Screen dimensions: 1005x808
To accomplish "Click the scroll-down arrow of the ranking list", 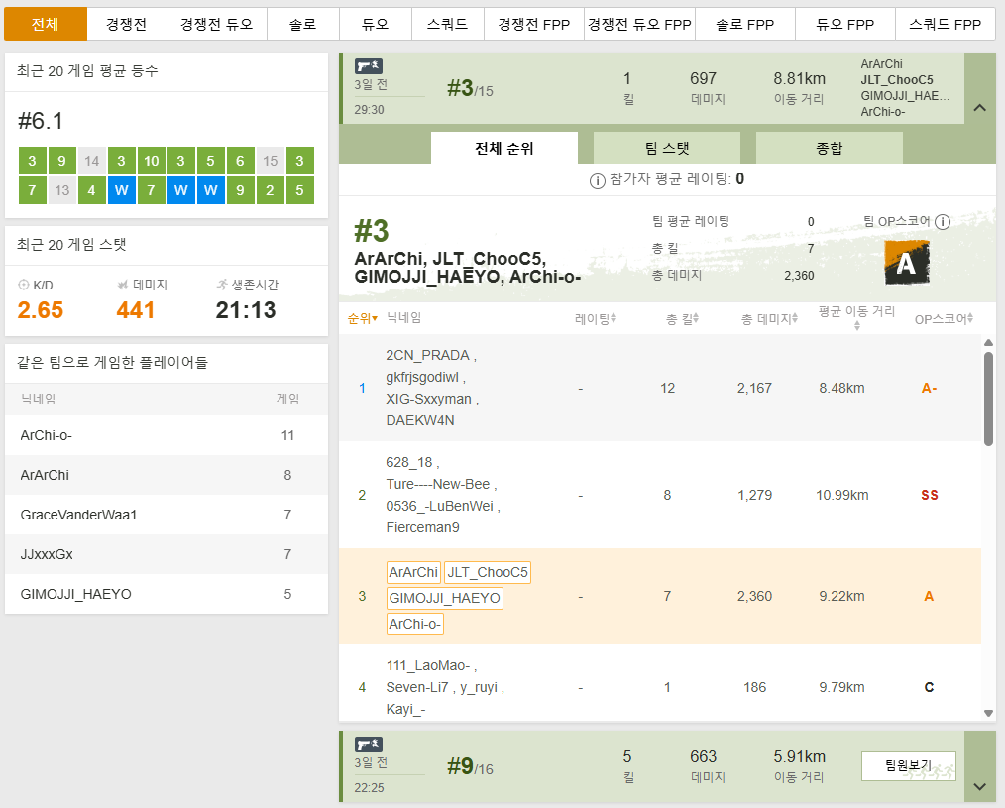I will pyautogui.click(x=988, y=712).
